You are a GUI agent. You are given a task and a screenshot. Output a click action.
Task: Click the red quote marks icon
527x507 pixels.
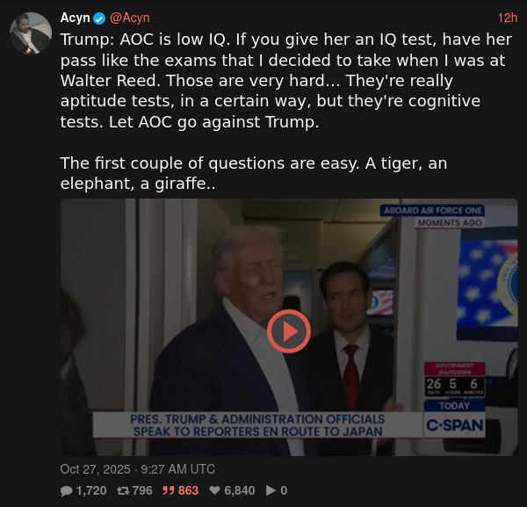169,490
